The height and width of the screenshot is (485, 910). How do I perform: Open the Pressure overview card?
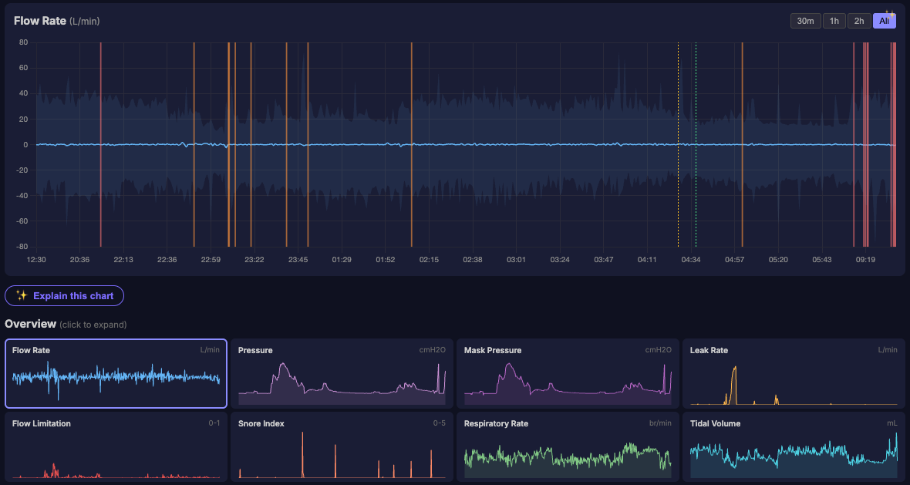point(342,374)
